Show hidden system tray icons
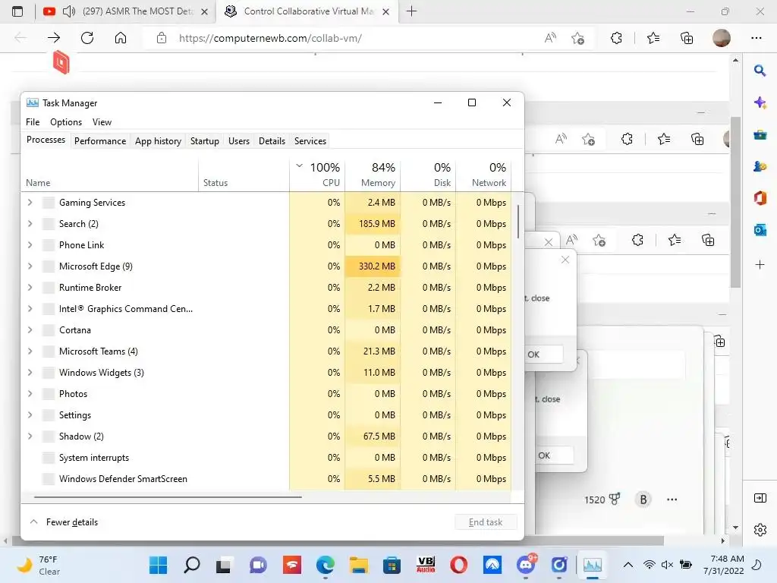The width and height of the screenshot is (777, 583). (628, 565)
